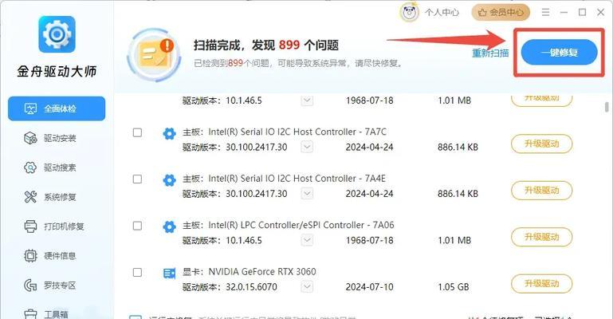Click the 一键修复 one-click repair button

click(558, 52)
